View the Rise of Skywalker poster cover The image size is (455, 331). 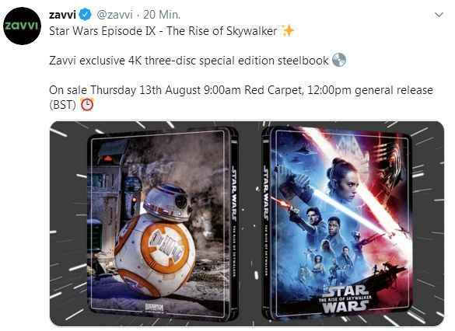pyautogui.click(x=340, y=223)
